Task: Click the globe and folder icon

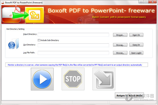Action: tap(13, 44)
